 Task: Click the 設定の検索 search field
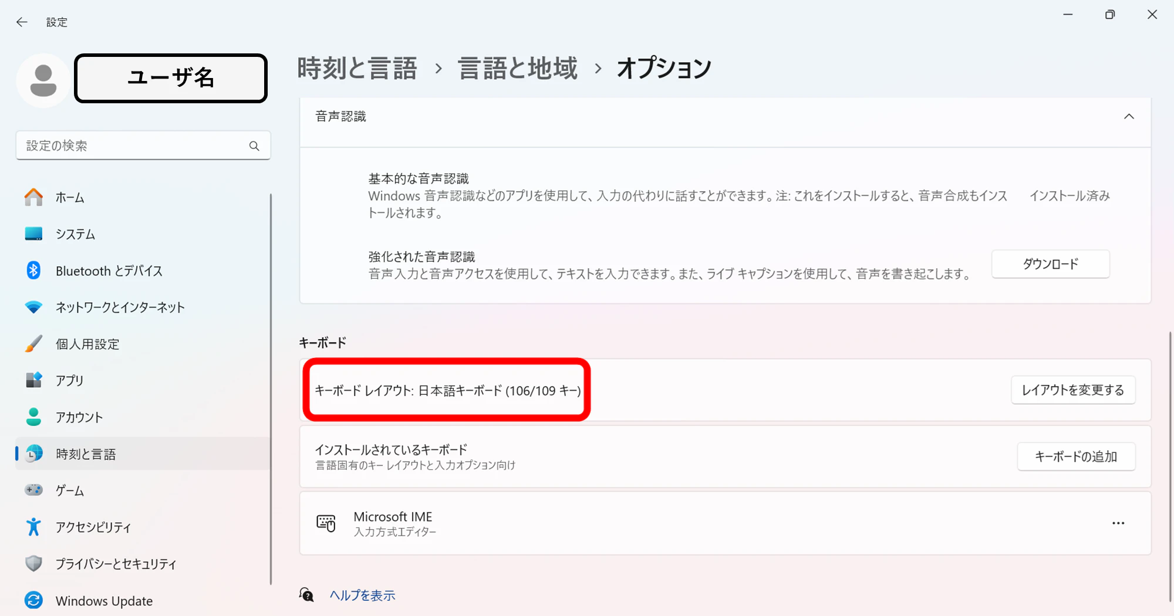143,145
